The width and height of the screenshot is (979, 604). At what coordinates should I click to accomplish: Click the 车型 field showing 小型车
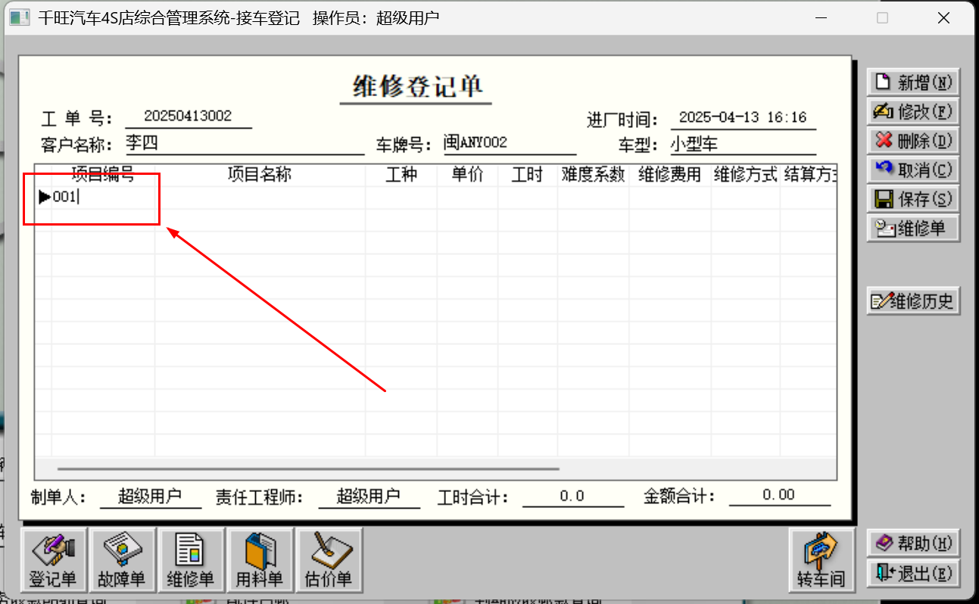click(743, 144)
